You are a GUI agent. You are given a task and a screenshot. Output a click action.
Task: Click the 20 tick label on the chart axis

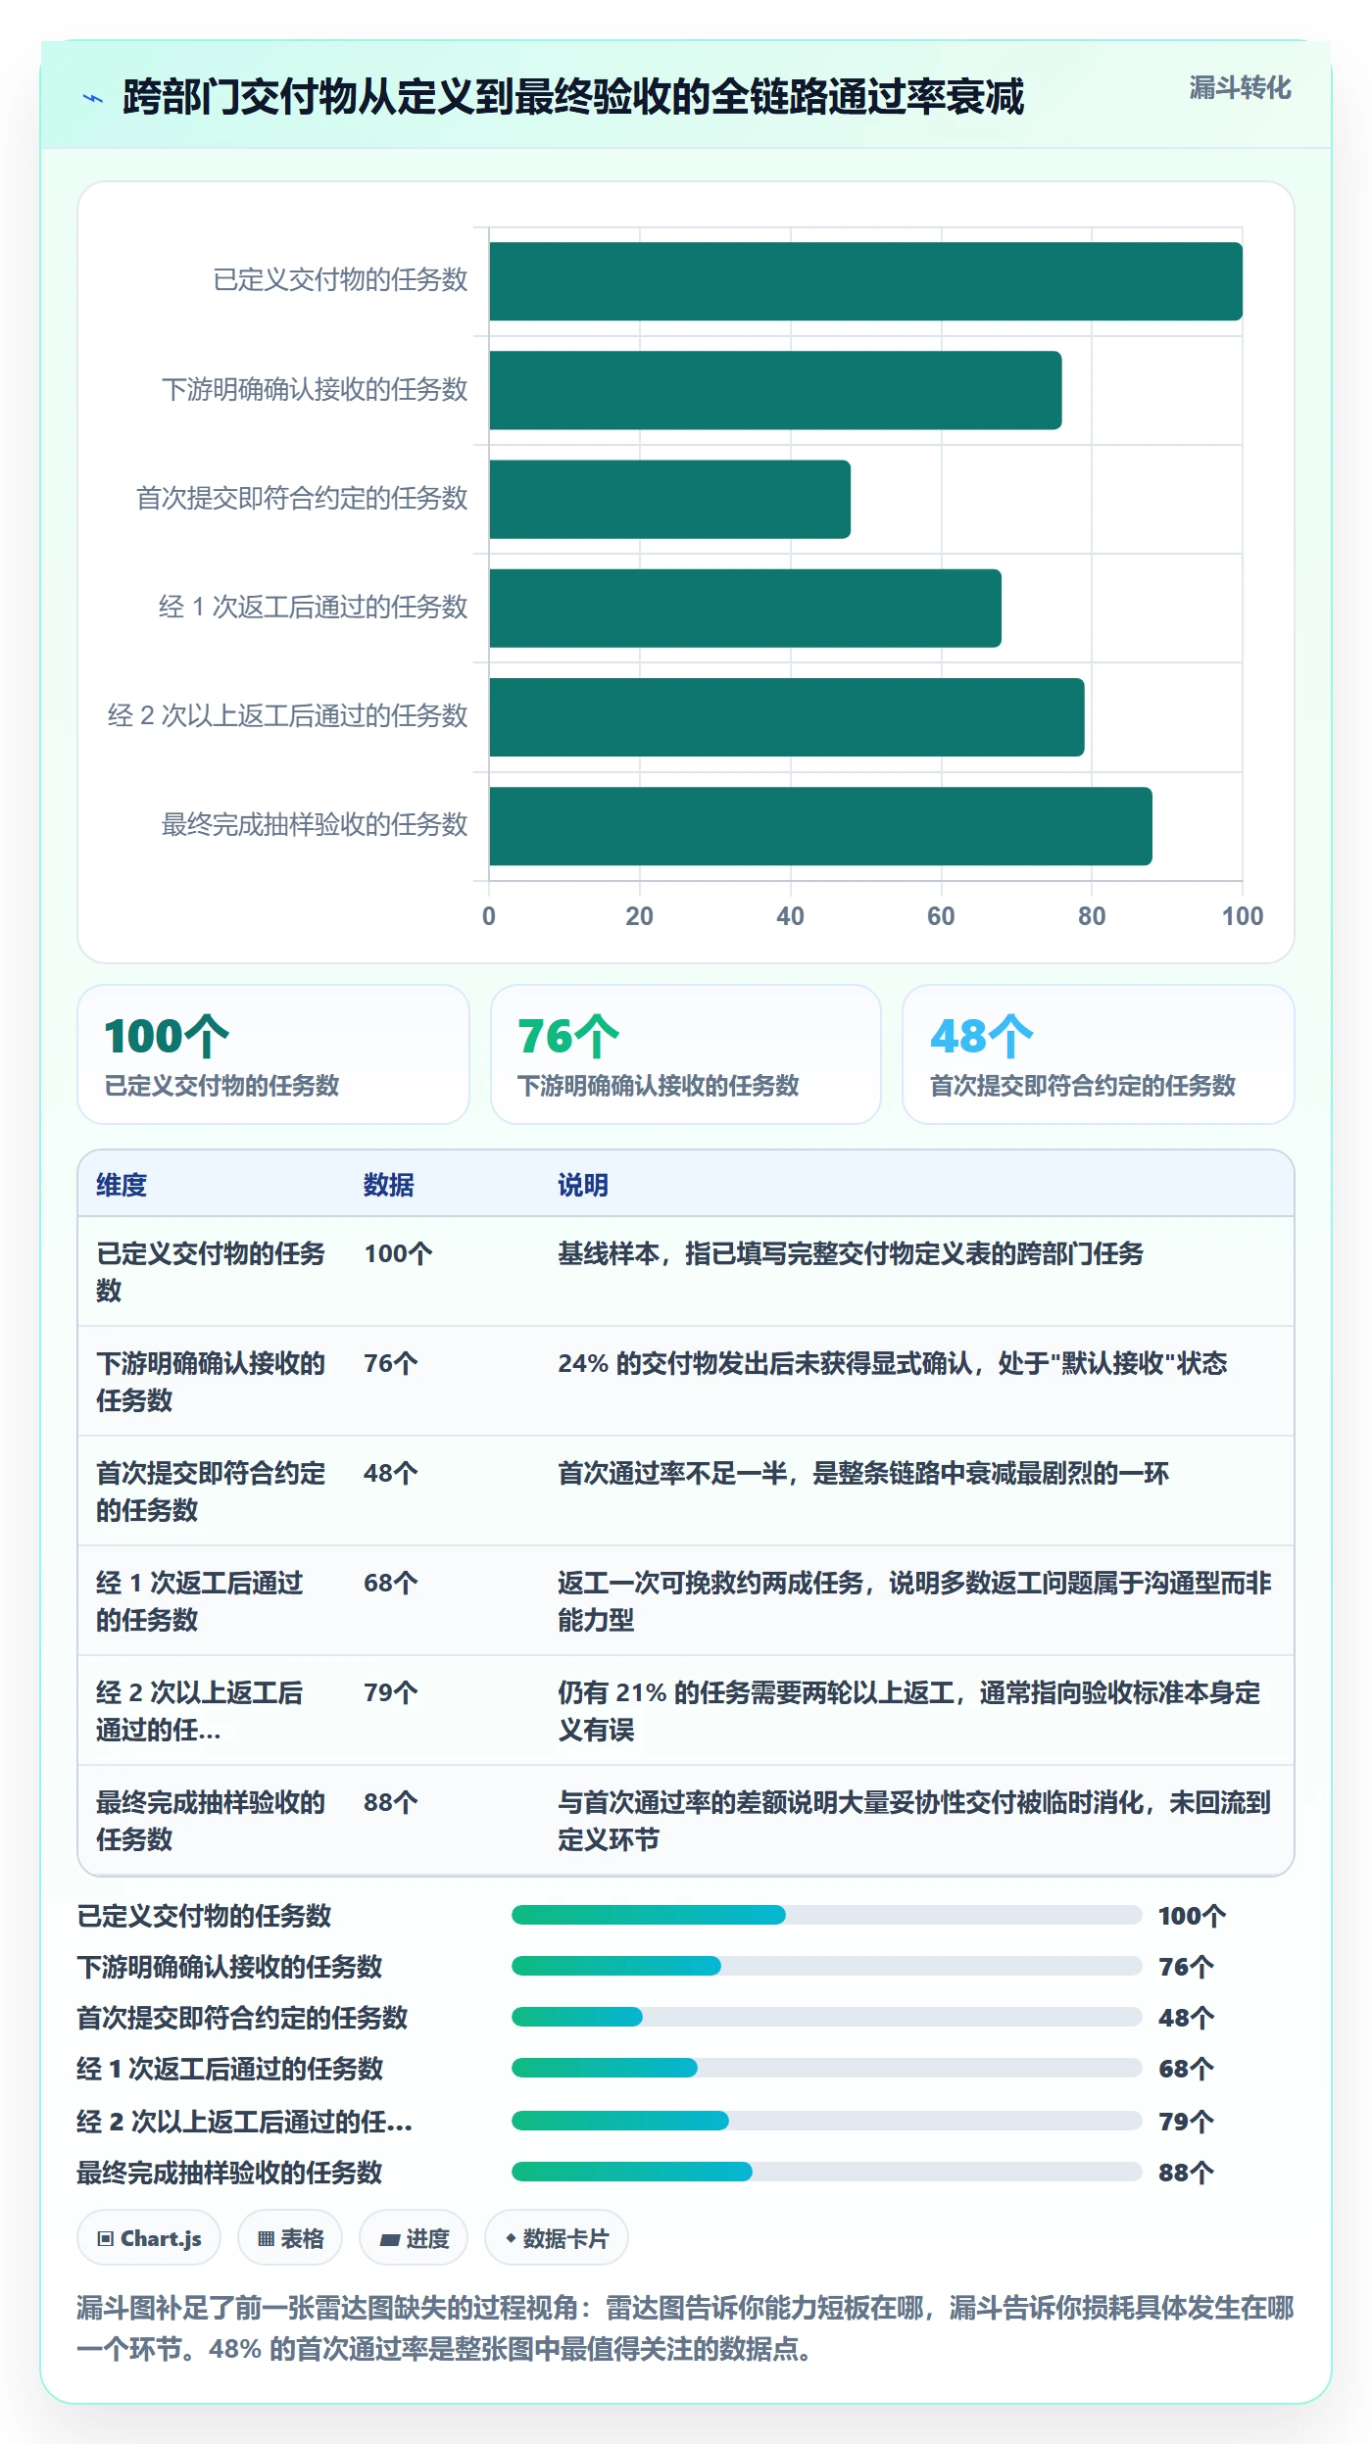tap(639, 916)
